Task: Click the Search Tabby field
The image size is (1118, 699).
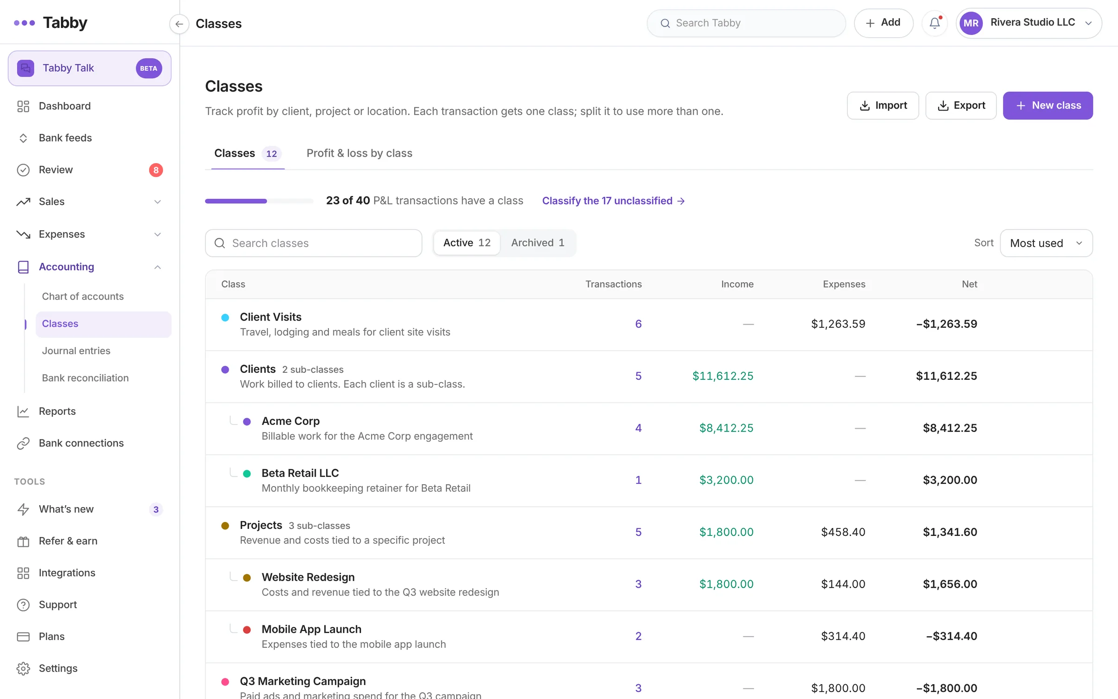Action: click(746, 23)
